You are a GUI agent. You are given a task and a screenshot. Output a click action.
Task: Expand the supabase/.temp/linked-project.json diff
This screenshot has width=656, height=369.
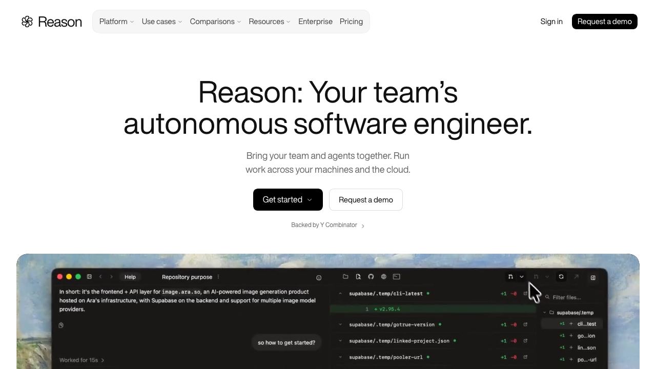pyautogui.click(x=340, y=341)
